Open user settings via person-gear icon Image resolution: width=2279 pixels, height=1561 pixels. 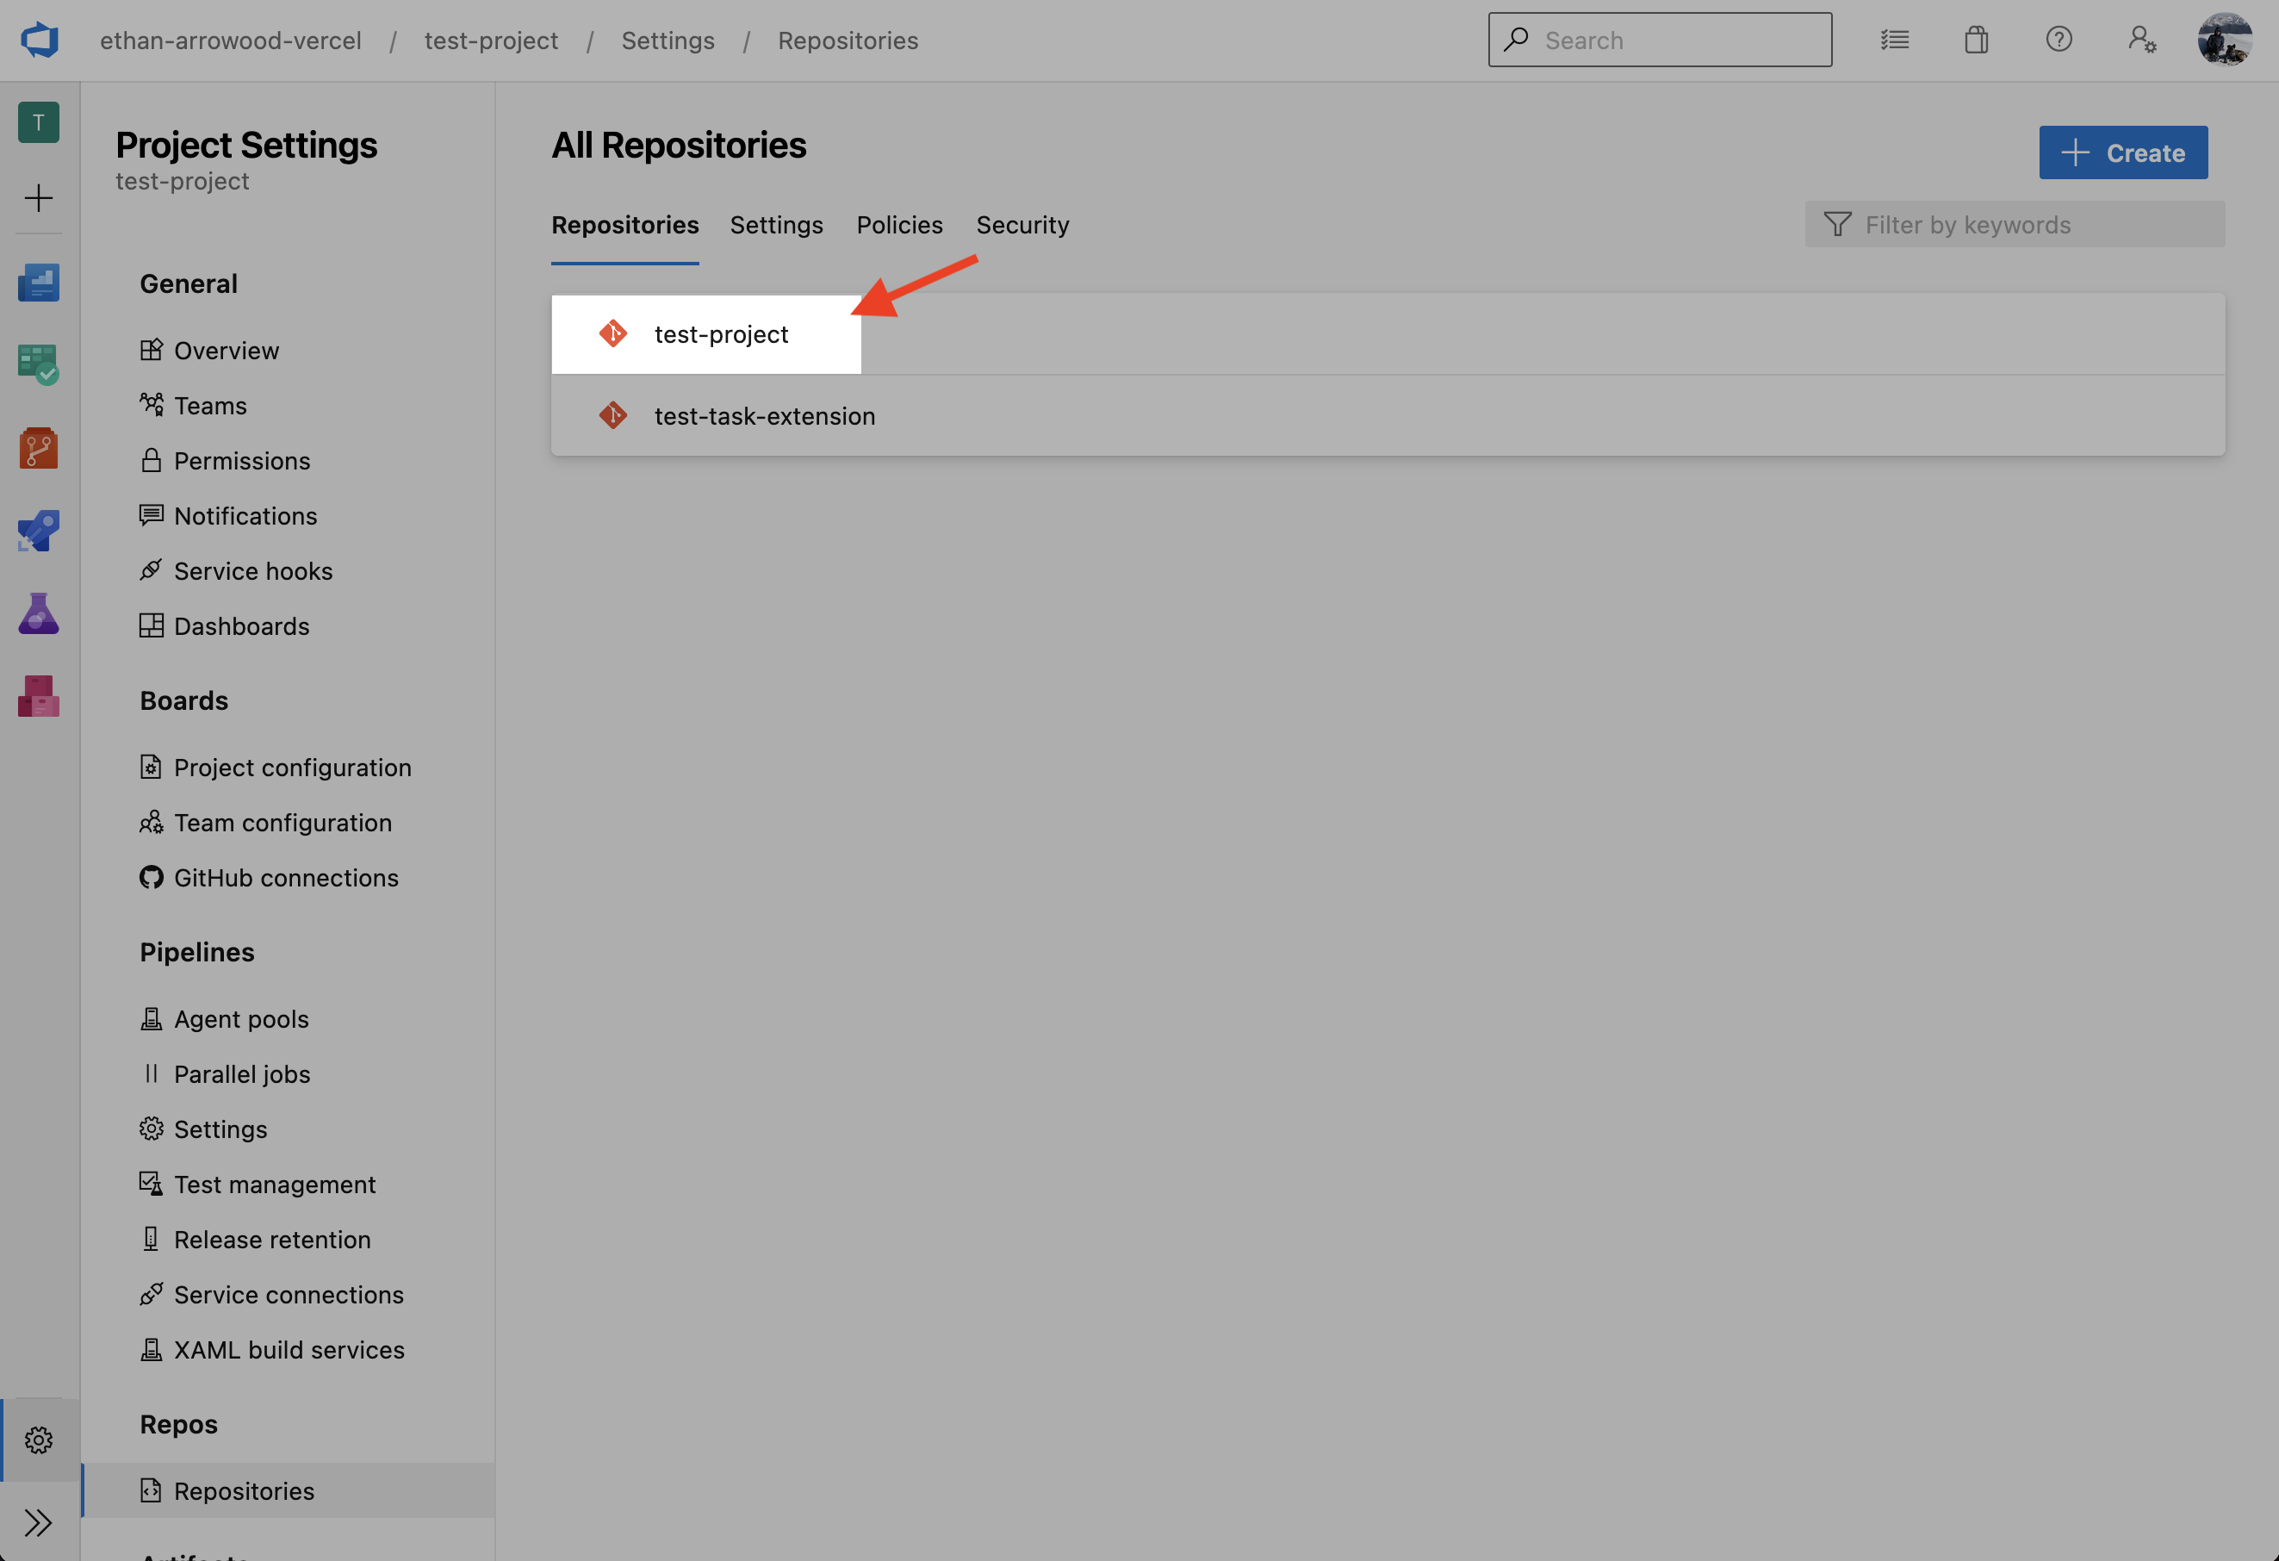[x=2140, y=40]
